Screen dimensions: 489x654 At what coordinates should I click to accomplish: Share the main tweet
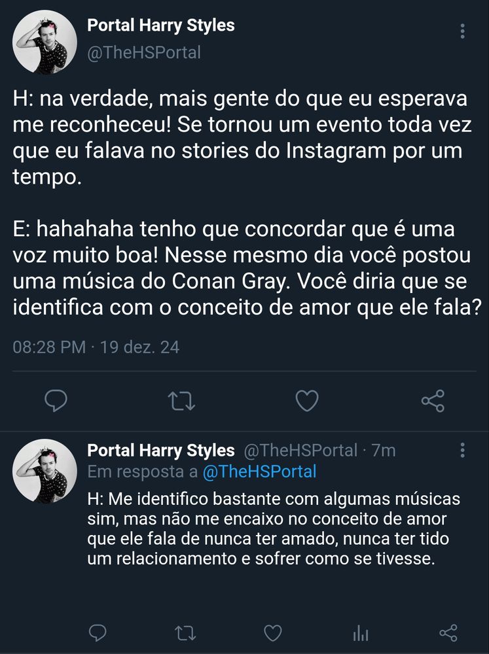tap(433, 401)
